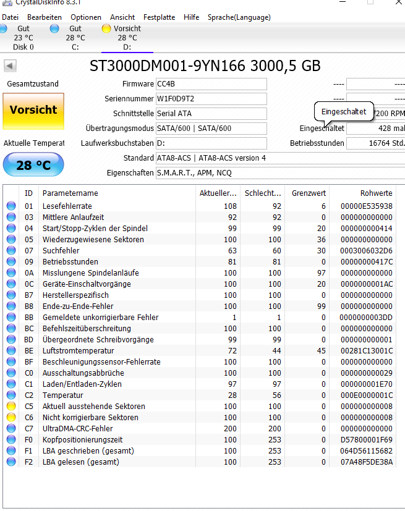Viewport: 405px width, 511px height.
Task: Click the yellow warning icon for Aktuell ausstehende Sektoren
Action: (11, 406)
